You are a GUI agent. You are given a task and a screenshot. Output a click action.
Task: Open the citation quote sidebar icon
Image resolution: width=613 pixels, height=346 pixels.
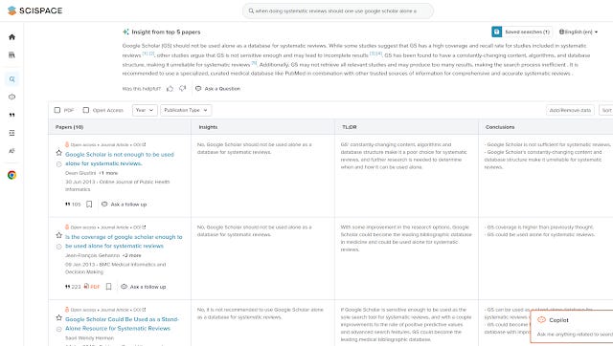pos(11,115)
